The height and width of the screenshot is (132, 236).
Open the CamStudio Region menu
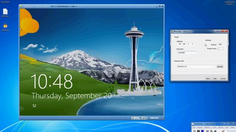[200, 127]
